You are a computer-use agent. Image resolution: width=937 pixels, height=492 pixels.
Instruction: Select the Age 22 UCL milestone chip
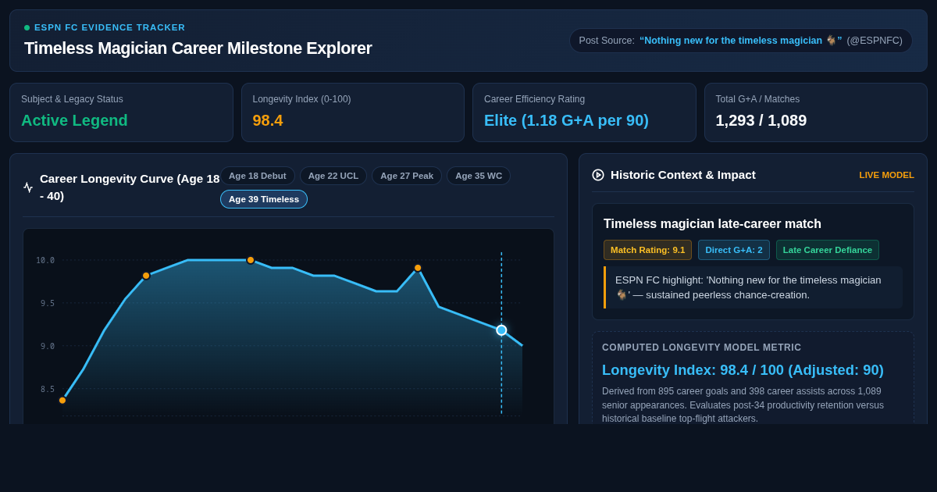click(x=333, y=176)
